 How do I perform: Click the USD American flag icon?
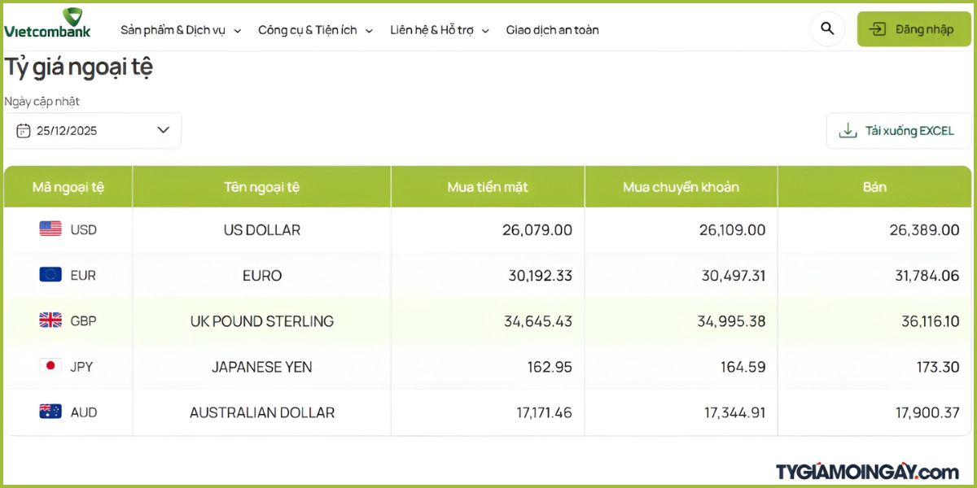point(50,229)
